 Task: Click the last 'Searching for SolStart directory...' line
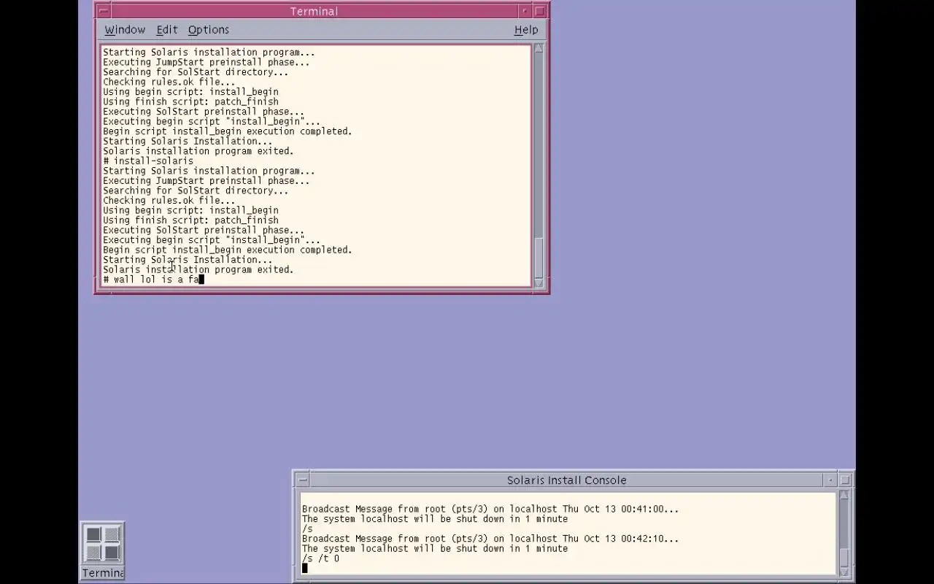point(196,191)
